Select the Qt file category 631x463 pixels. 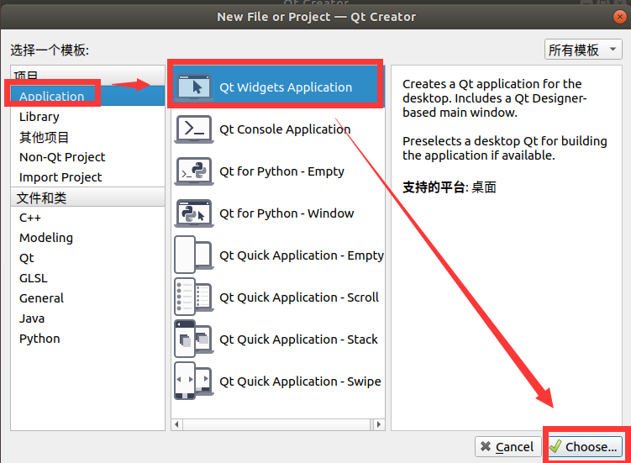(x=87, y=258)
